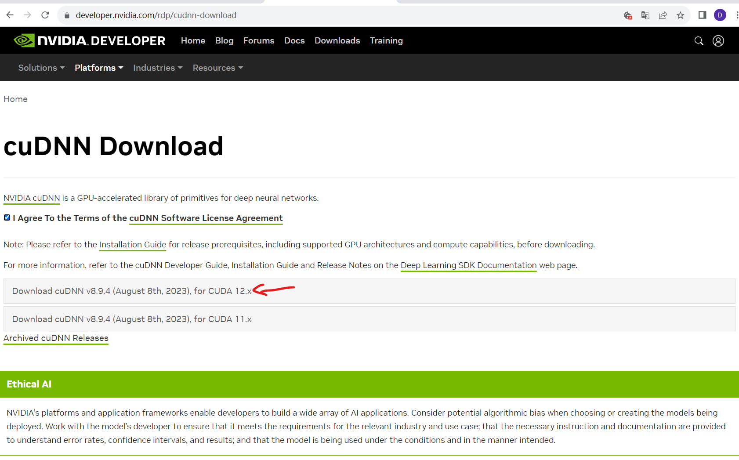
Task: Bookmark this page with star
Action: coord(681,15)
